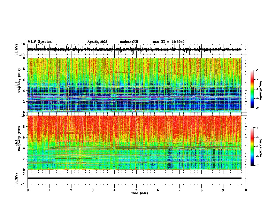
Task: Click time-axis tick label "9"
Action: pos(223,190)
